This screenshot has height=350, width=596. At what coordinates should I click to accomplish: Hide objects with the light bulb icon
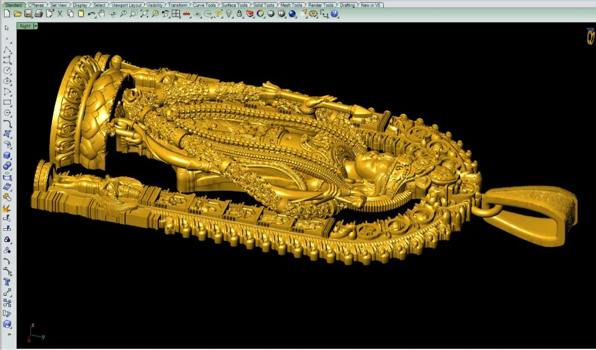click(229, 14)
